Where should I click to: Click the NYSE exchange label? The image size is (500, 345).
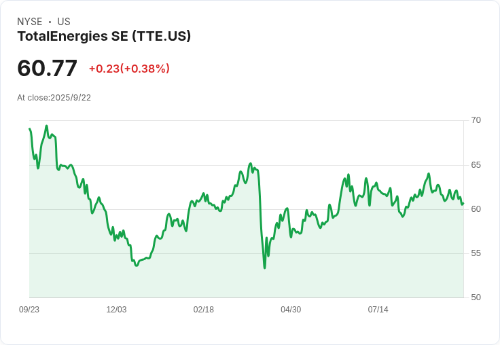click(x=30, y=22)
